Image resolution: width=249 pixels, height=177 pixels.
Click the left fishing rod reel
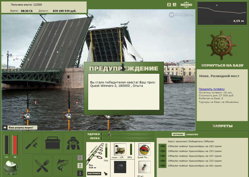click(x=26, y=116)
